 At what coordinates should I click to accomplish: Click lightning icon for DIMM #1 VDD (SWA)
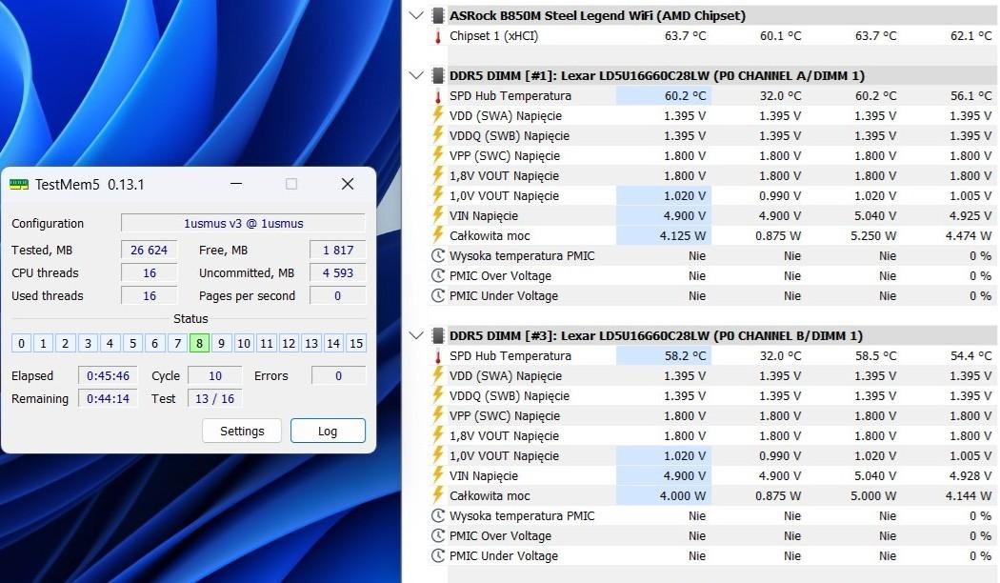[x=438, y=116]
